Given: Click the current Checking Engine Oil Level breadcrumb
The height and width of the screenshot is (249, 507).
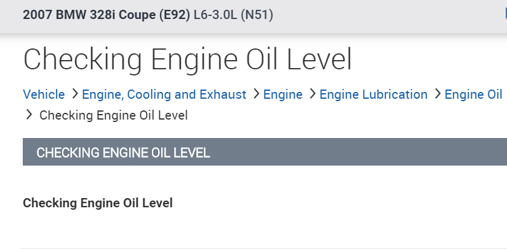Looking at the screenshot, I should [114, 115].
